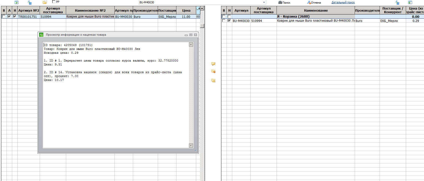Click the Отмена cancel button
Screen dimensions: 424x181
click(314, 3)
